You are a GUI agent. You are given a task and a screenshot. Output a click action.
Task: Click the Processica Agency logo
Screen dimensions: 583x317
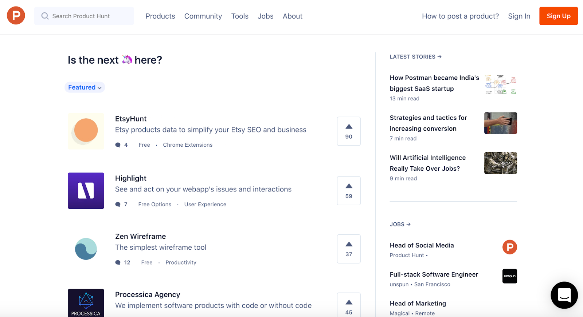click(x=86, y=303)
